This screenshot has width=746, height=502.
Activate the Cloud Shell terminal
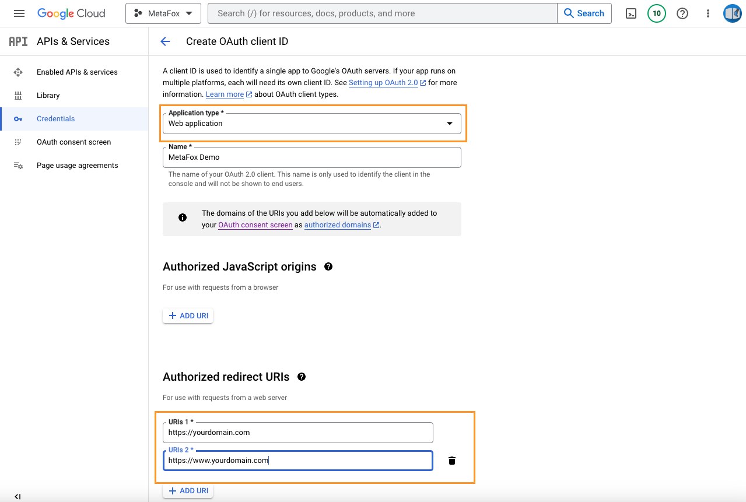631,13
